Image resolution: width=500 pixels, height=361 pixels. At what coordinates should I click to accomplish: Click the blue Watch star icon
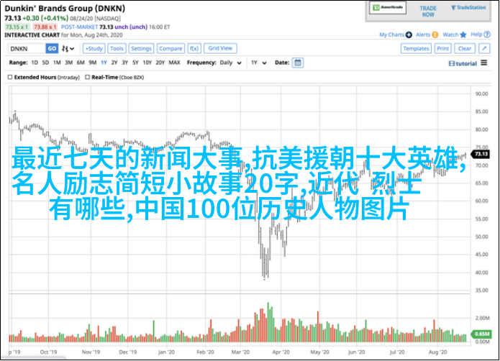pos(463,35)
